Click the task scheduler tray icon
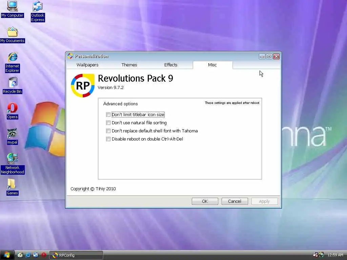 315,255
